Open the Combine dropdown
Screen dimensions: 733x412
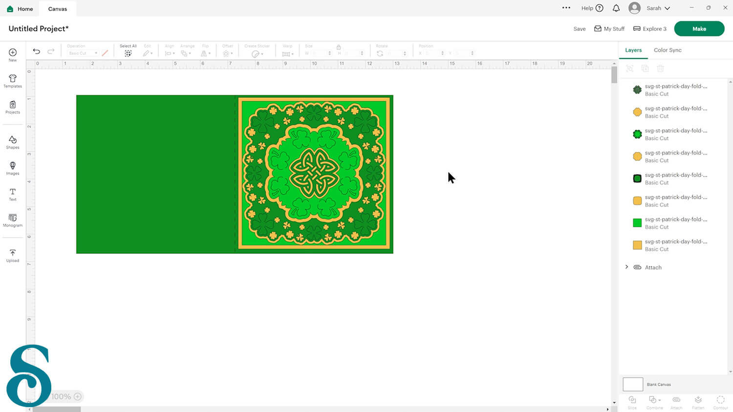(x=654, y=402)
